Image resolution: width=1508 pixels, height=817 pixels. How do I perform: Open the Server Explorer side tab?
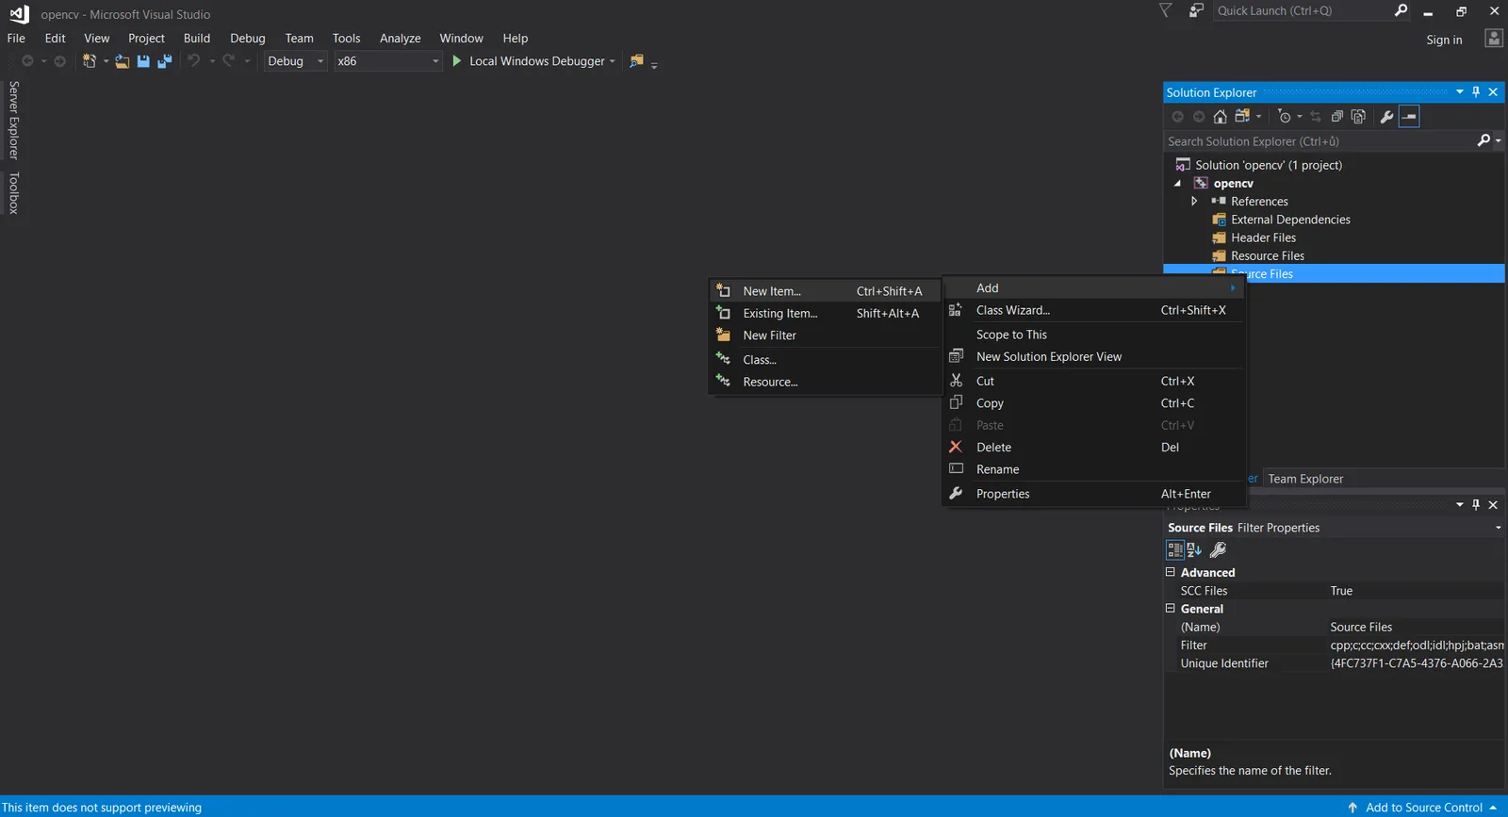point(13,120)
